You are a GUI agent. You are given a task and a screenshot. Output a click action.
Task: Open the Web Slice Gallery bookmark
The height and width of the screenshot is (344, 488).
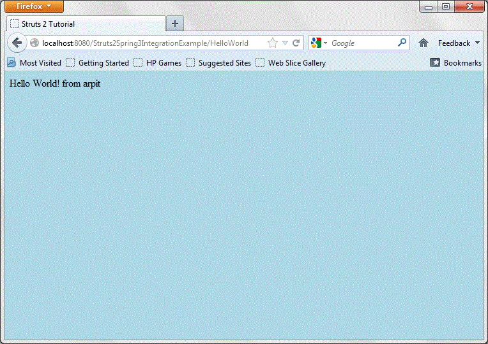[291, 62]
